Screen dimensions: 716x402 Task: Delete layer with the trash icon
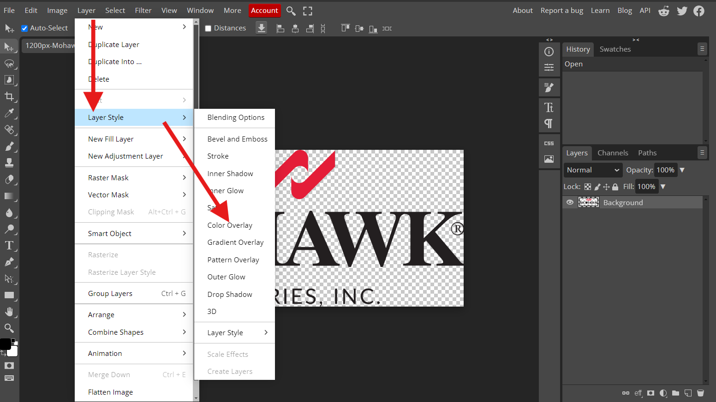[x=700, y=393]
